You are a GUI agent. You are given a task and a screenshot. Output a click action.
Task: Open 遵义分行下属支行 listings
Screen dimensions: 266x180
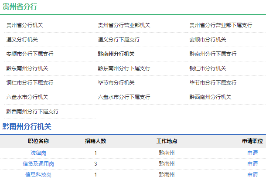119,40
